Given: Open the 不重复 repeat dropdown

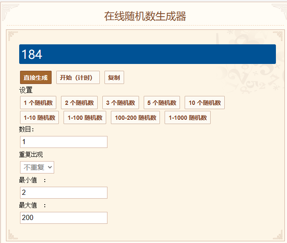Looking at the screenshot, I should tap(37, 167).
